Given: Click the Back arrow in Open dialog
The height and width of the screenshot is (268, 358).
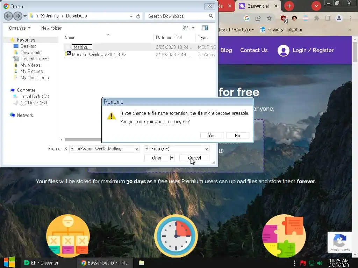Looking at the screenshot, I should pyautogui.click(x=8, y=16).
